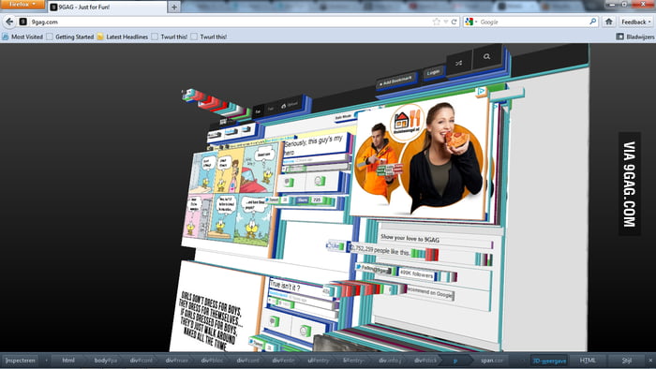Click the '699K followers' count
The height and width of the screenshot is (369, 656).
[416, 273]
